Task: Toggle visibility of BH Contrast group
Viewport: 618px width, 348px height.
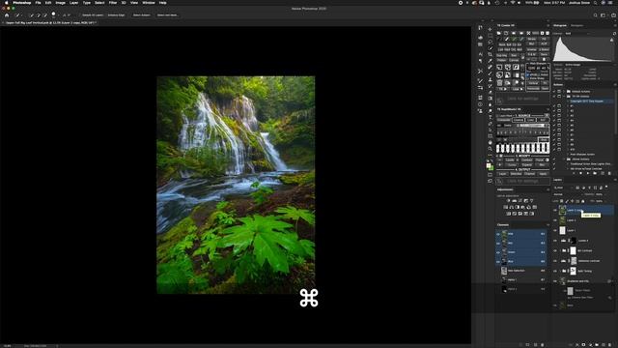Action: tap(555, 250)
